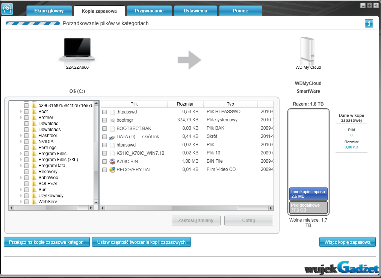The width and height of the screenshot is (381, 278).
Task: Click the Włącz kopię zapasową button
Action: pos(347,242)
